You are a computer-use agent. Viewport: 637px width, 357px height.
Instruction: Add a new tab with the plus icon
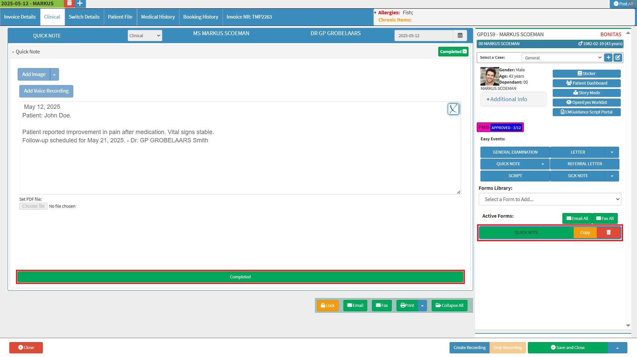[x=80, y=3]
